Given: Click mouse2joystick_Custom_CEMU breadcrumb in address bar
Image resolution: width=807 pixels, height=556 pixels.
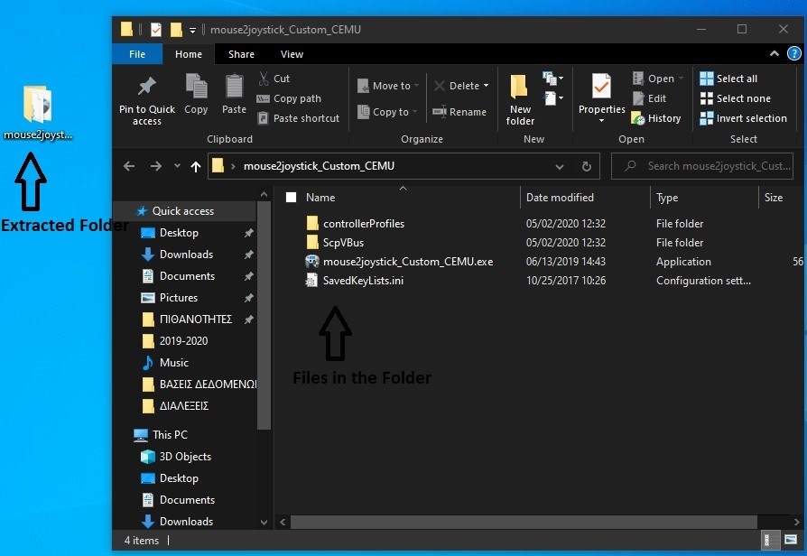Looking at the screenshot, I should tap(319, 166).
